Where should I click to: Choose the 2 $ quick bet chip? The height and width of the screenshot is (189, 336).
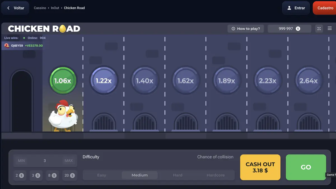(20, 175)
